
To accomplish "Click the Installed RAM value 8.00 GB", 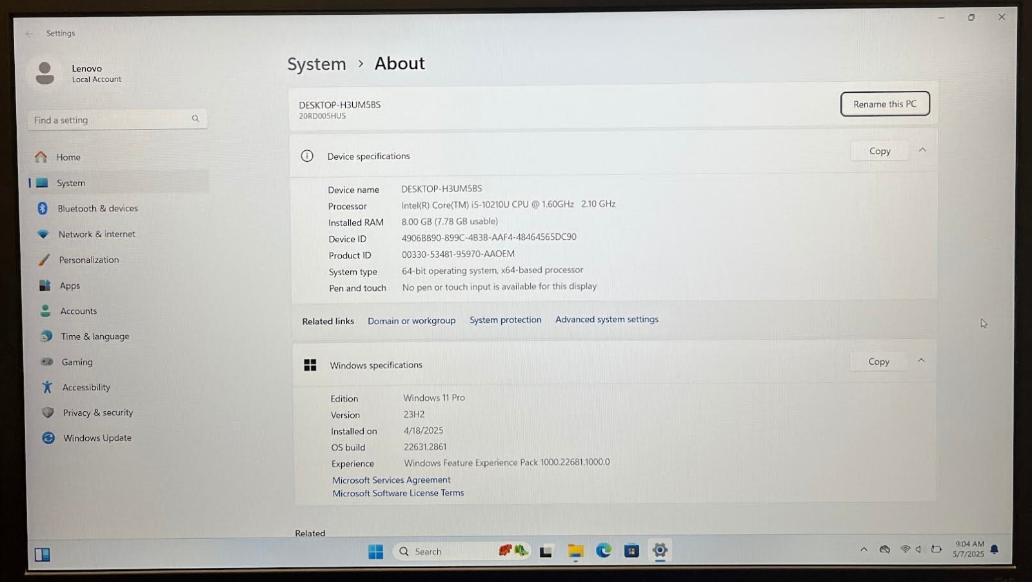I will pyautogui.click(x=450, y=221).
